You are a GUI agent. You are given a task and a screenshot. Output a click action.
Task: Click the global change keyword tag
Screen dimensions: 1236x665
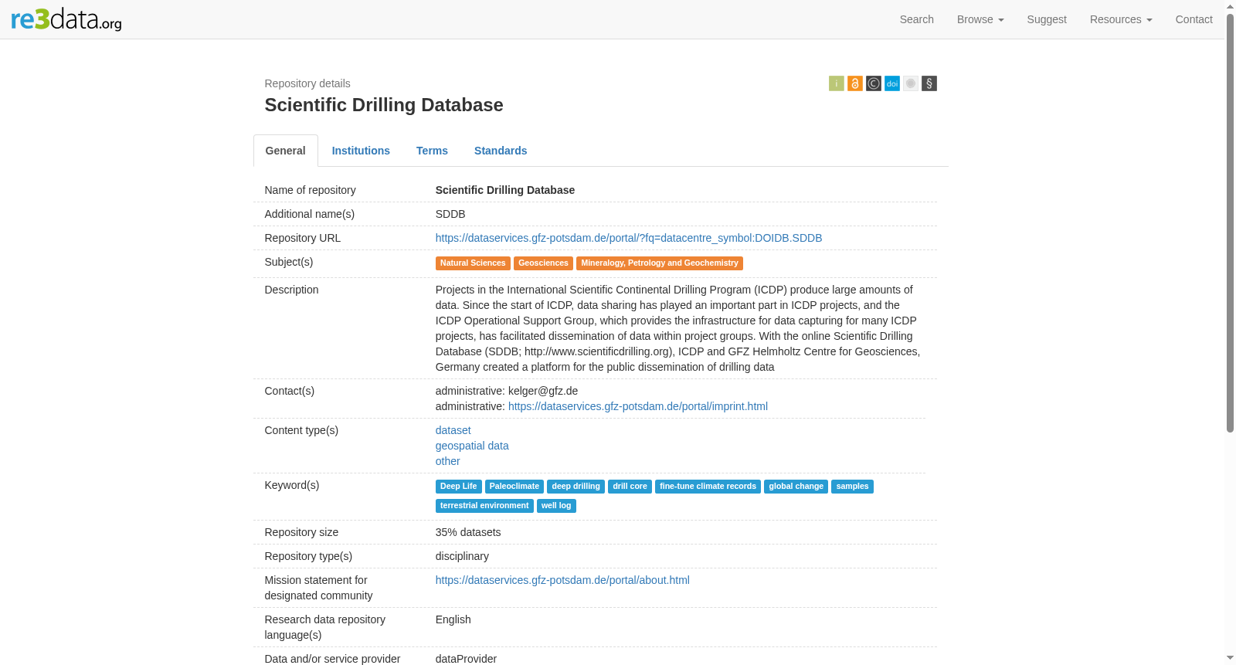click(x=796, y=487)
